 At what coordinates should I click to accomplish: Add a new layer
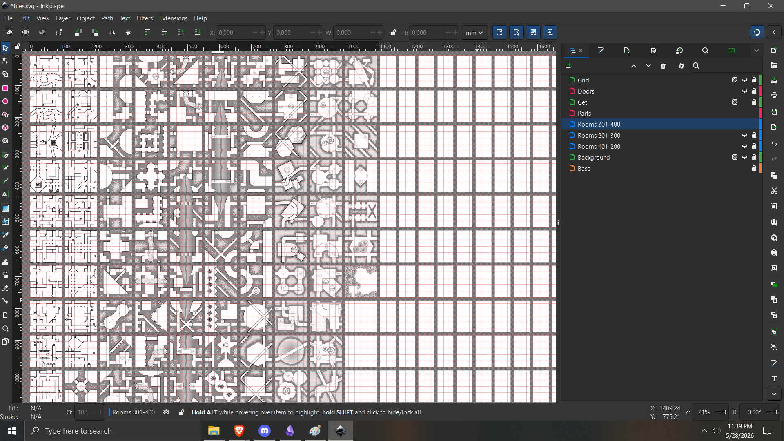(x=568, y=66)
